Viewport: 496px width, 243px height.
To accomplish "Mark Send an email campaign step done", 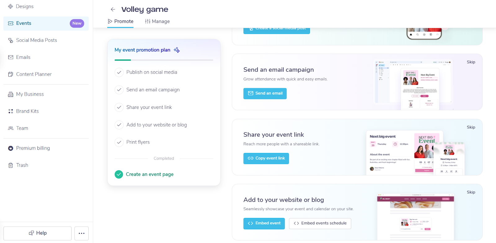I will (x=119, y=90).
